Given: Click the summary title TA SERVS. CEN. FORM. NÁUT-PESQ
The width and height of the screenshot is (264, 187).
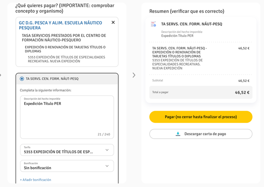Looking at the screenshot, I should click(192, 24).
